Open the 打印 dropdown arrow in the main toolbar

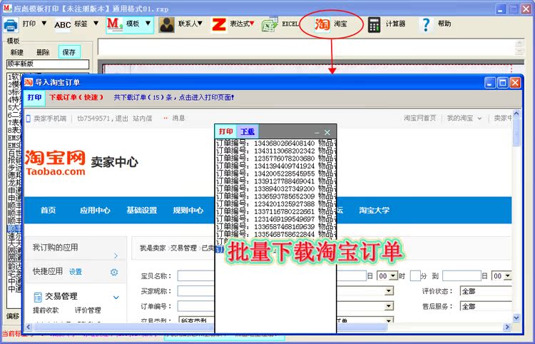click(44, 24)
